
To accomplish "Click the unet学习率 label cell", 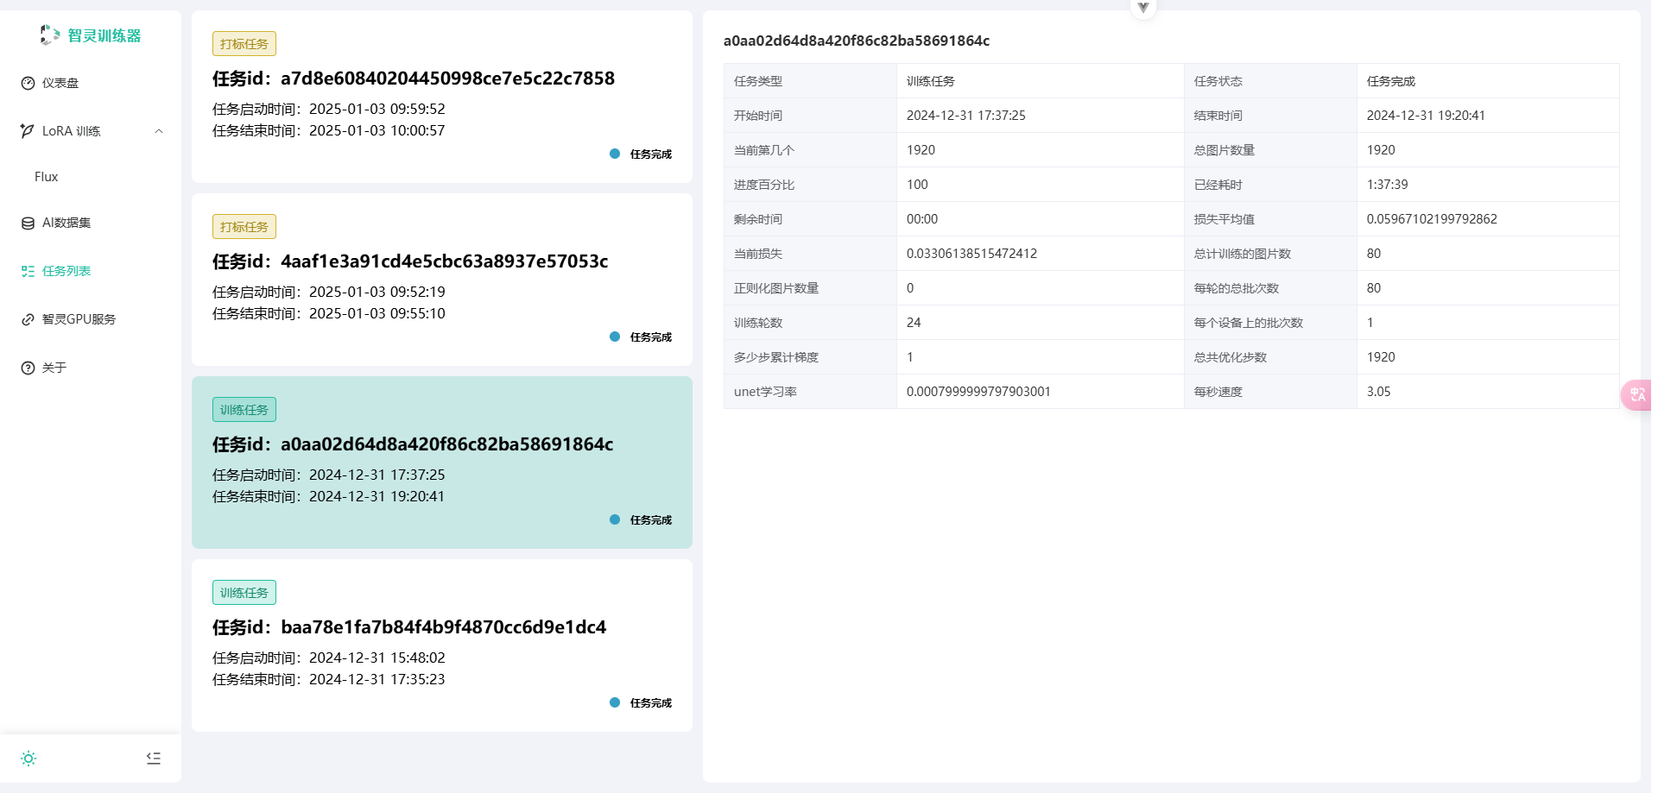I will 810,392.
